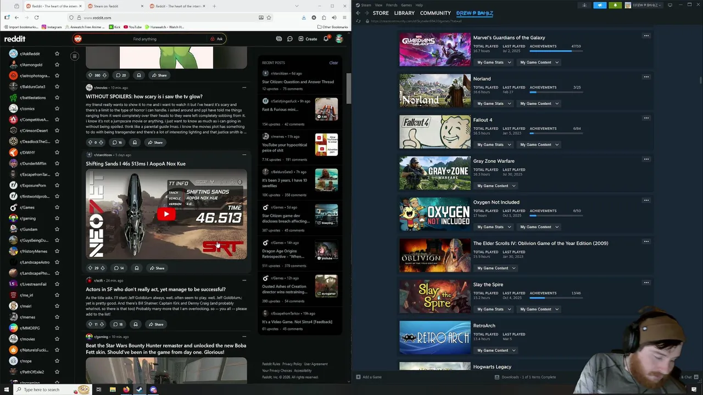This screenshot has height=395, width=703.
Task: Open My Game Content dropdown for Gray Zone Warfare
Action: point(496,186)
